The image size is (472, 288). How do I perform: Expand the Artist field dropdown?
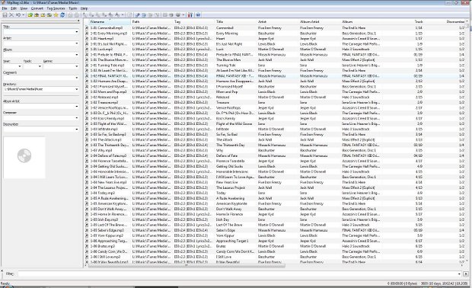tap(76, 43)
